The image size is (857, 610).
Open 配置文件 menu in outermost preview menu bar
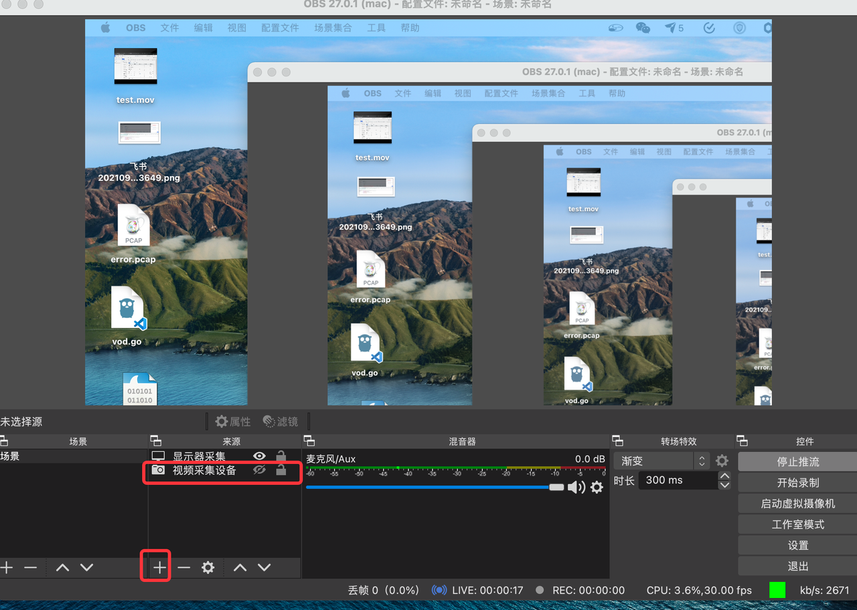coord(280,28)
